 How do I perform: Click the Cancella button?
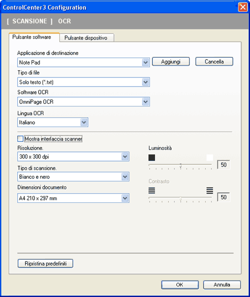214,61
